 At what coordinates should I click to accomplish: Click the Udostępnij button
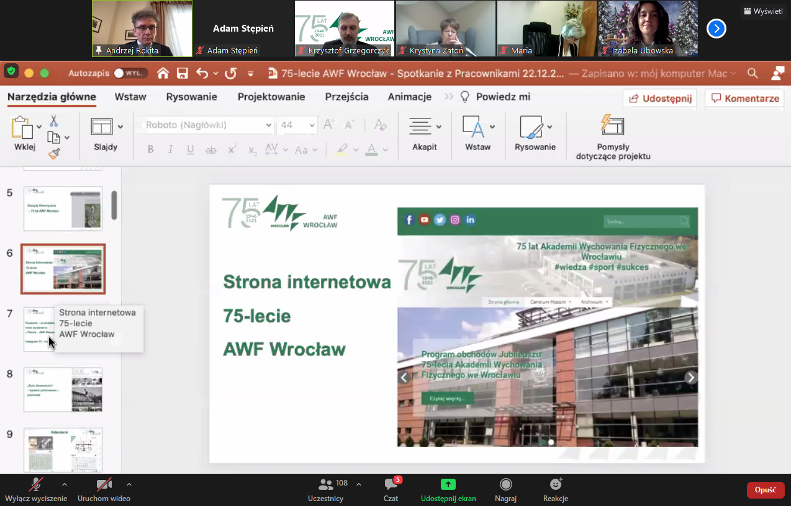[x=659, y=98]
